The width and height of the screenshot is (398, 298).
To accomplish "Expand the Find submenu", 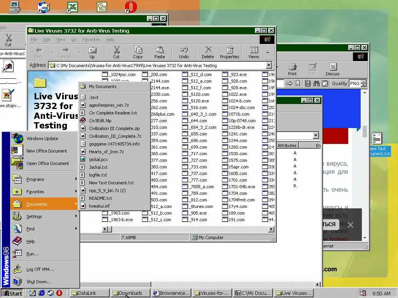I will tap(44, 229).
